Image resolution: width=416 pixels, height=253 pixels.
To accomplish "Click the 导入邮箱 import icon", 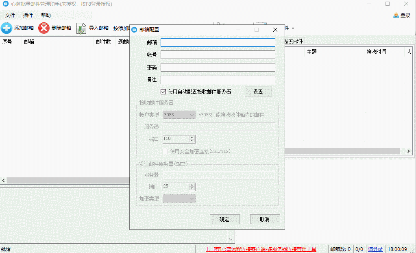I will [81, 28].
